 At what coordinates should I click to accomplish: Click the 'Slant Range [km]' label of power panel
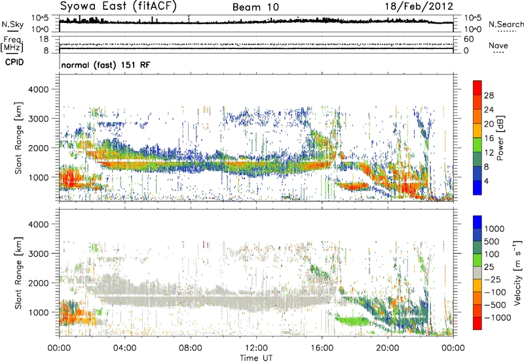(18, 138)
